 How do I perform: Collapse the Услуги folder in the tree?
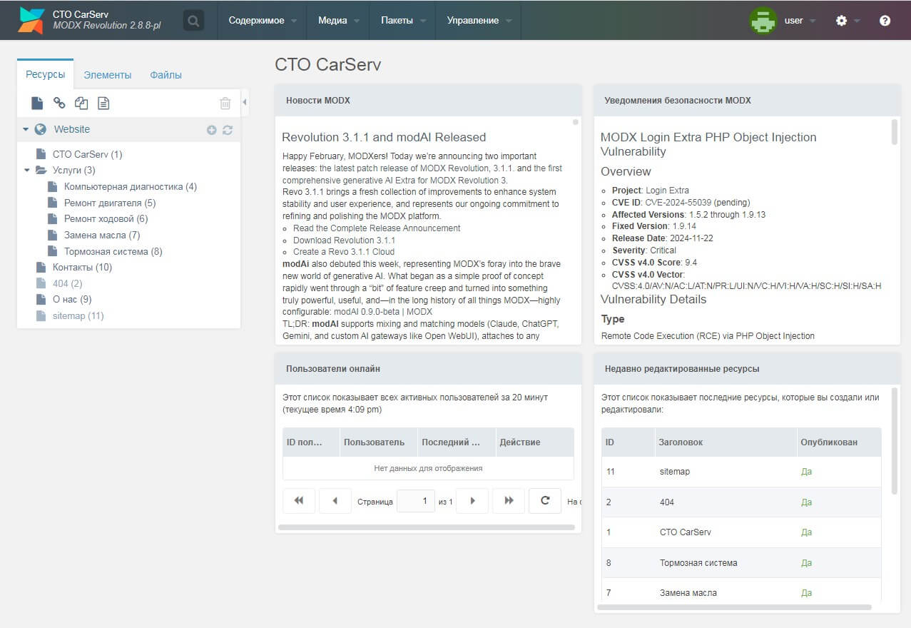tap(27, 171)
